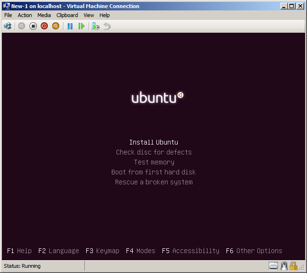Click the Turn Off stop icon
This screenshot has width=307, height=273.
coord(33,26)
